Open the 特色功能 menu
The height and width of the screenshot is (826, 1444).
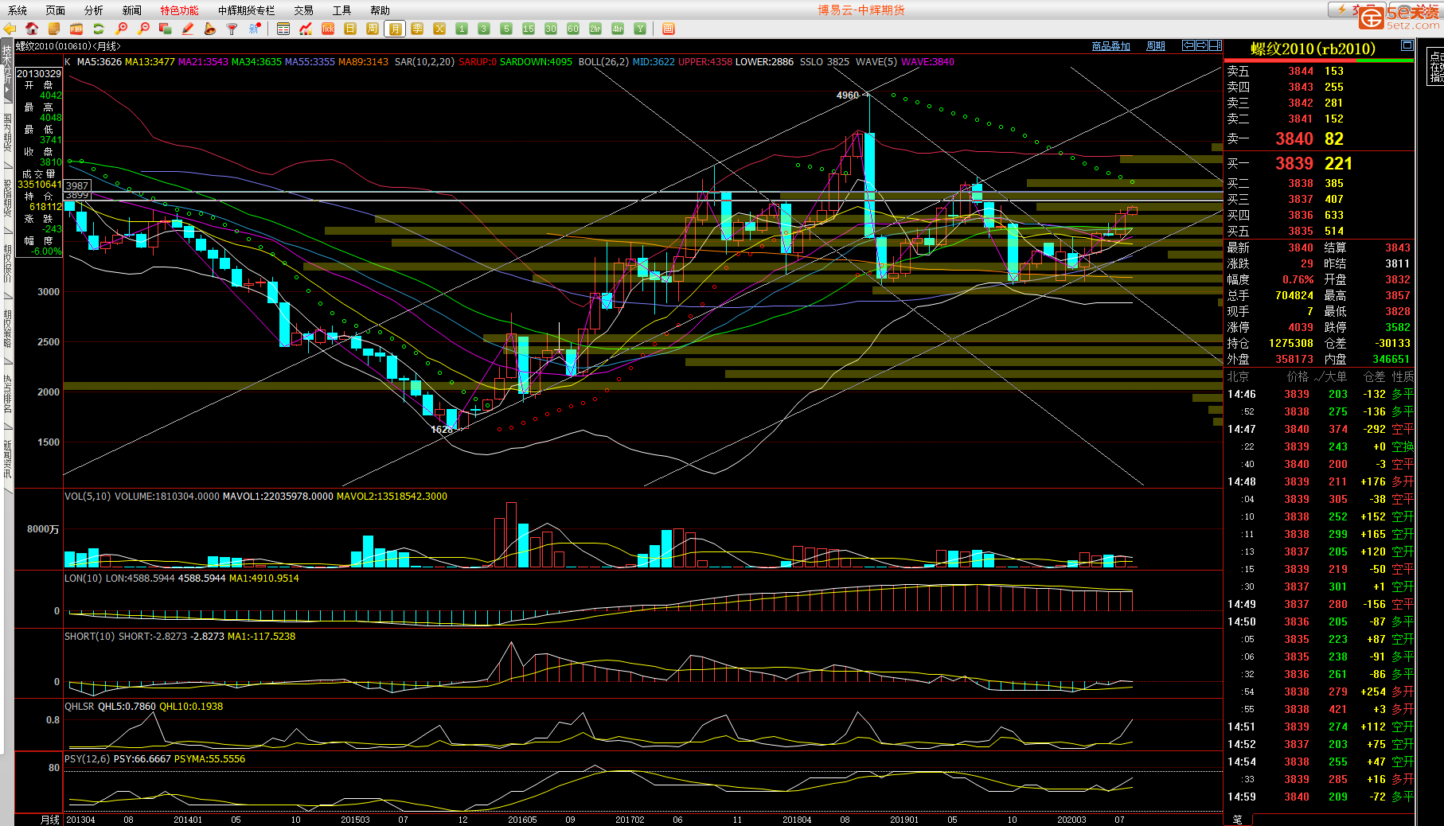tap(179, 10)
